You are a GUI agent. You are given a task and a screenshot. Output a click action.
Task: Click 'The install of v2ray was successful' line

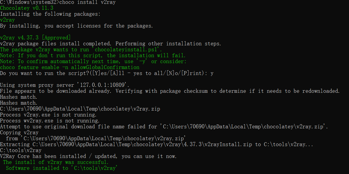click(x=56, y=162)
